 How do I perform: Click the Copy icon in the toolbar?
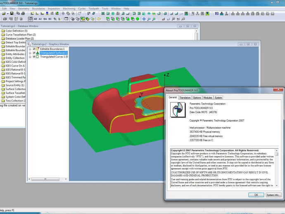(x=18, y=14)
